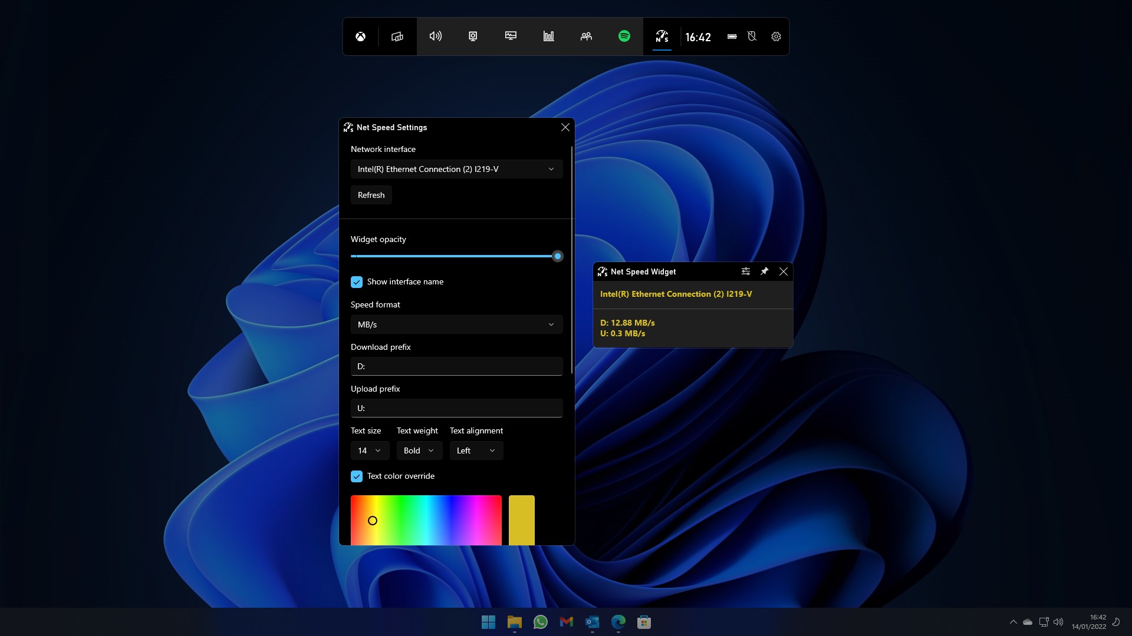Open Game Bar settings gear
Viewport: 1132px width, 636px height.
(776, 37)
